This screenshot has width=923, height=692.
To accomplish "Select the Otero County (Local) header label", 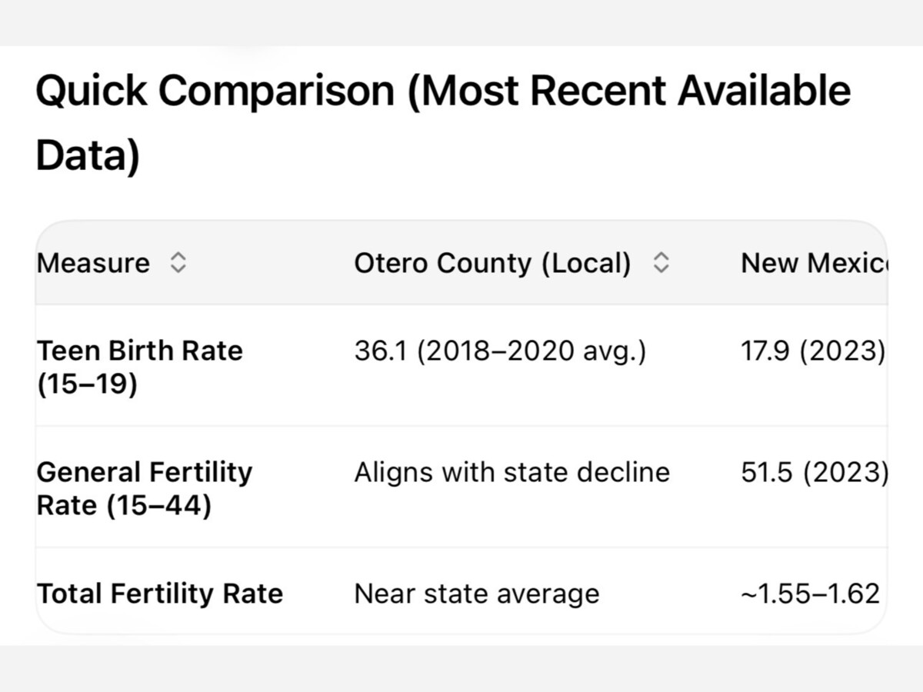I will pos(491,264).
